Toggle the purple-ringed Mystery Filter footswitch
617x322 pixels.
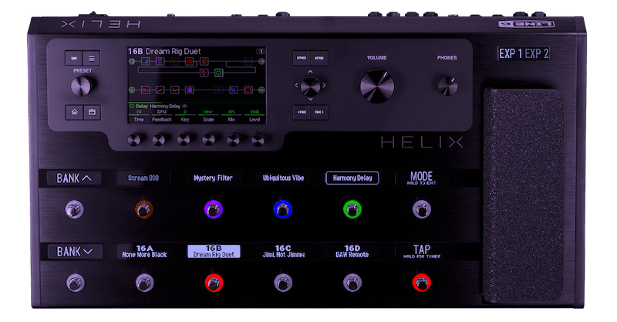point(214,209)
